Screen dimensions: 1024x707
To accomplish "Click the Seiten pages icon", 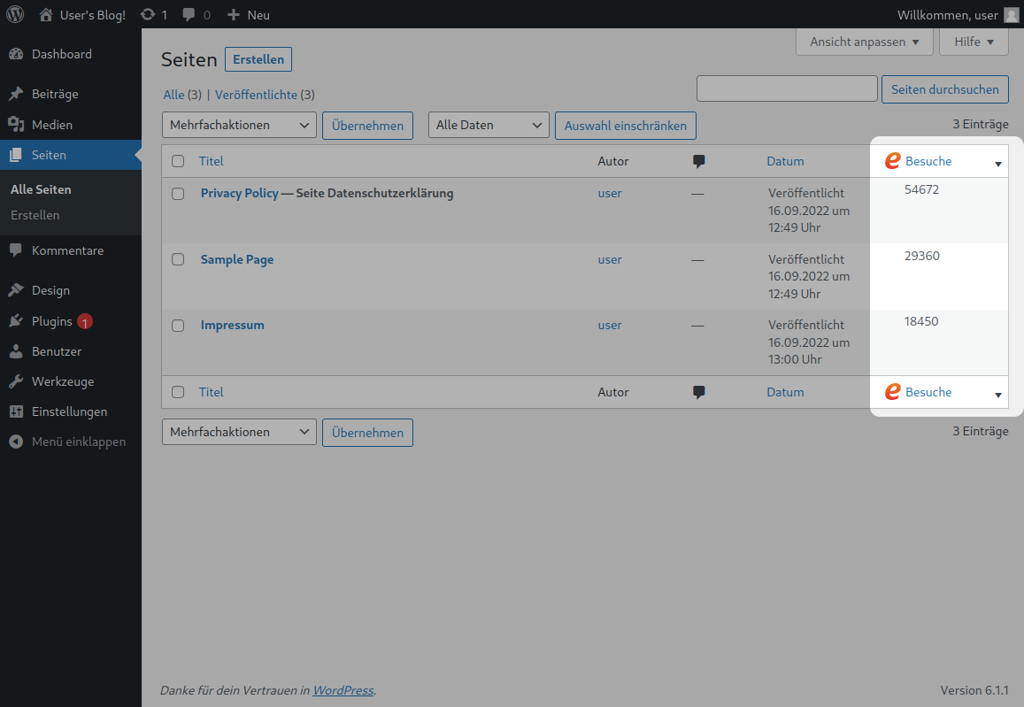I will point(16,155).
